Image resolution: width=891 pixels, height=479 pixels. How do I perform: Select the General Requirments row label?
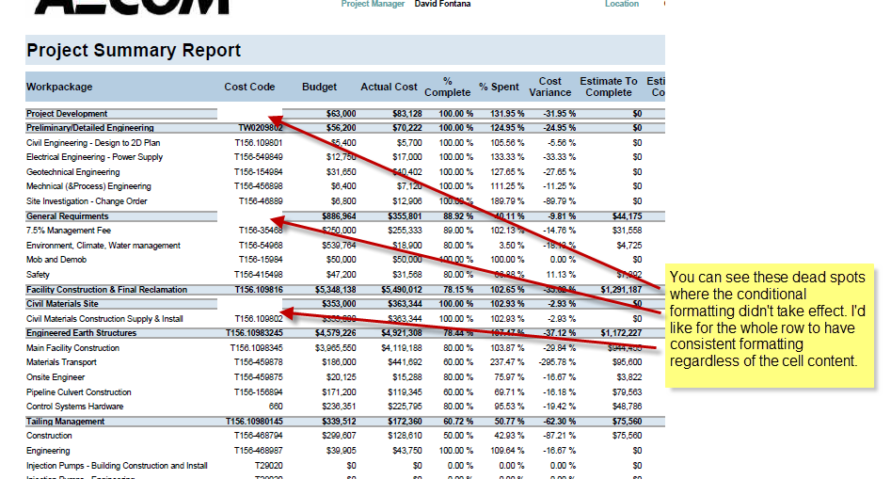click(x=67, y=216)
